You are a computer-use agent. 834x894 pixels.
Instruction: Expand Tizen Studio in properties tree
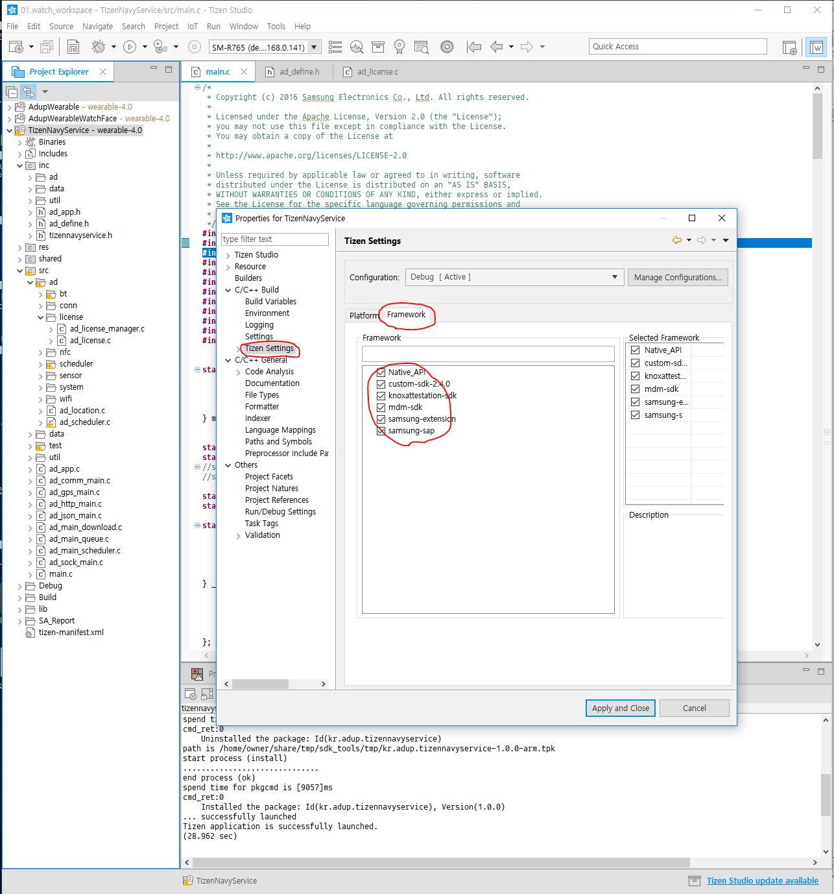[x=228, y=255]
